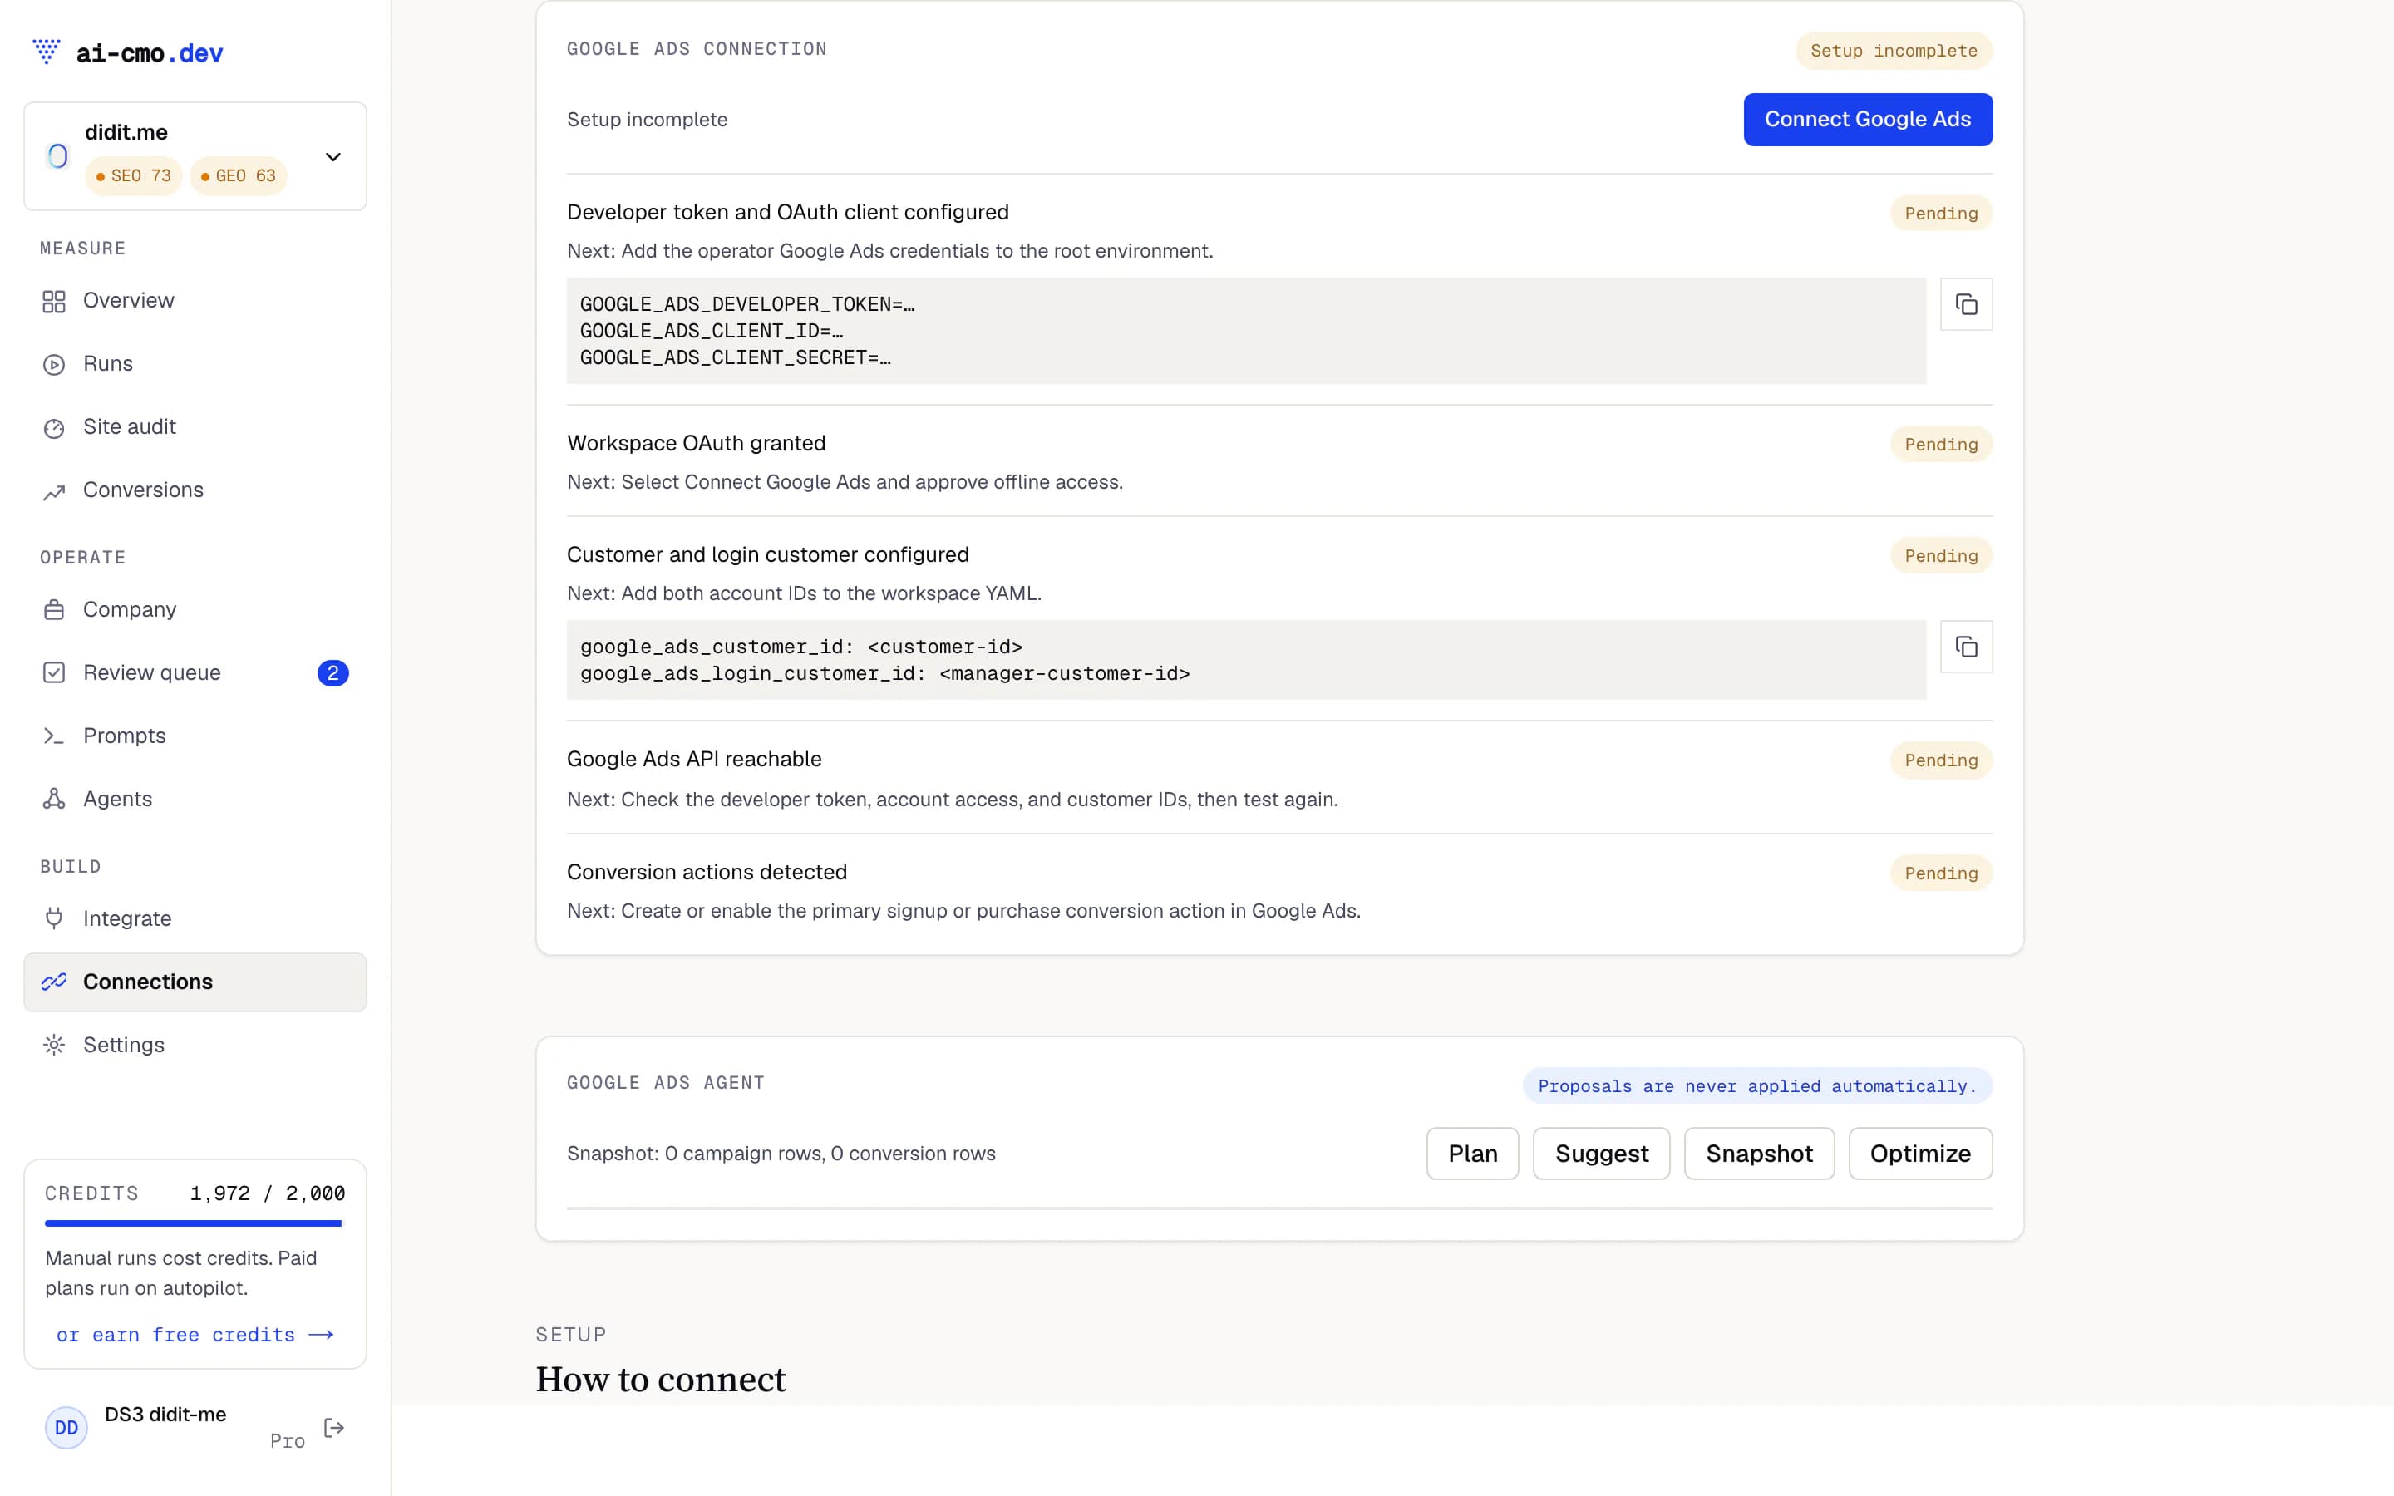
Task: Open the Prompts terminal icon
Action: click(x=54, y=736)
